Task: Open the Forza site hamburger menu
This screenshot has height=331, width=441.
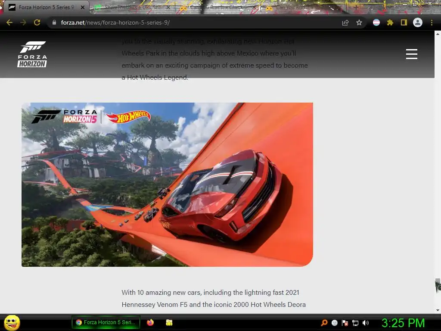Action: (x=411, y=54)
